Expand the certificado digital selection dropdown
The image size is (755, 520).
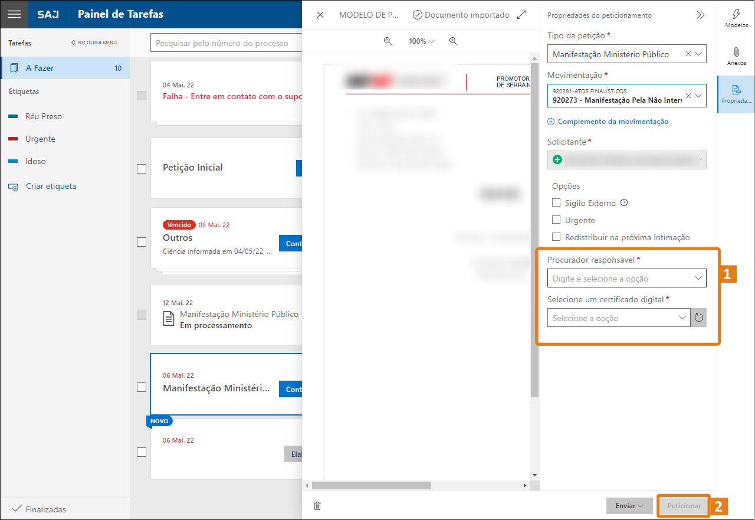coord(618,318)
